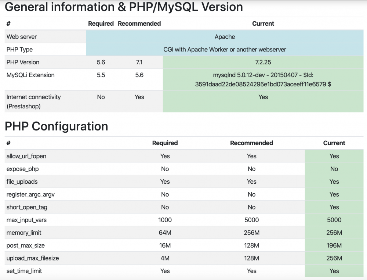Select the max_input_vars current value 5000

tap(334, 220)
